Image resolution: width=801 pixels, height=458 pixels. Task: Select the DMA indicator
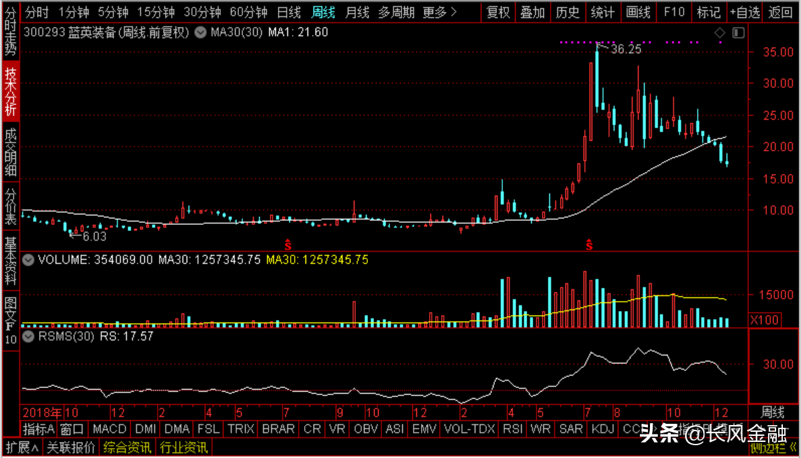(x=177, y=428)
